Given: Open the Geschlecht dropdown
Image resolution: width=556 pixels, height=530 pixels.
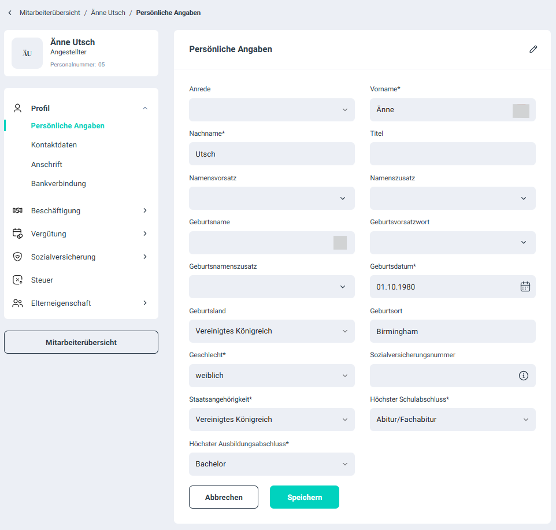Looking at the screenshot, I should coord(272,376).
